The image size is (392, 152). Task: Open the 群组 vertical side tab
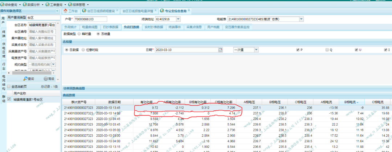pos(3,98)
